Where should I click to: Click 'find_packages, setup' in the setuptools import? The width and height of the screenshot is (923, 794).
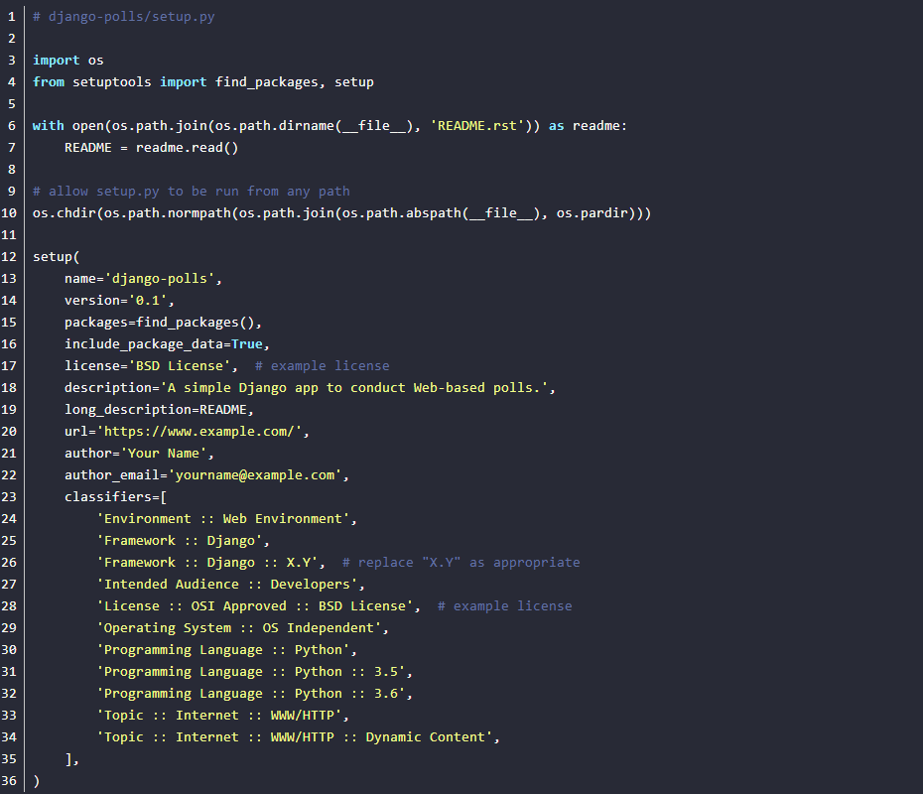(295, 81)
